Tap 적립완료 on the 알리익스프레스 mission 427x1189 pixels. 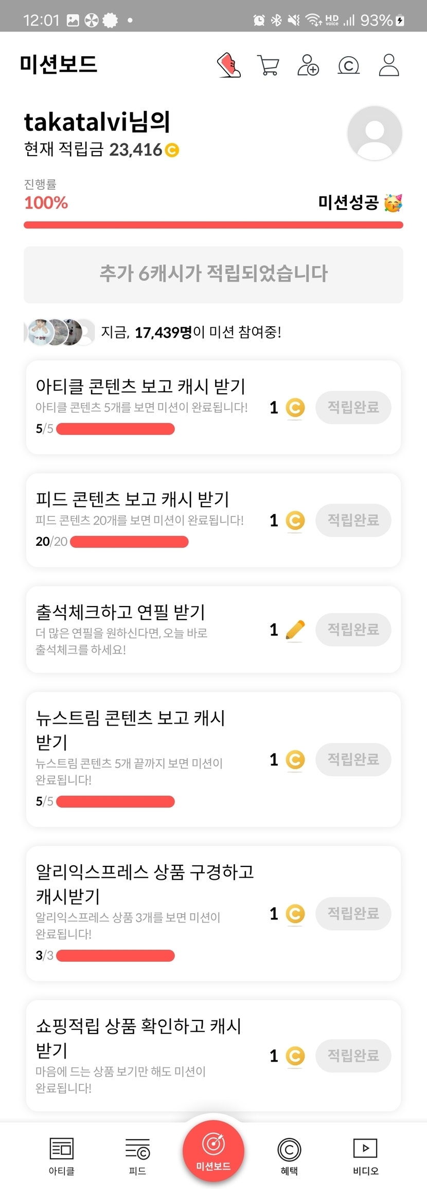coord(353,913)
